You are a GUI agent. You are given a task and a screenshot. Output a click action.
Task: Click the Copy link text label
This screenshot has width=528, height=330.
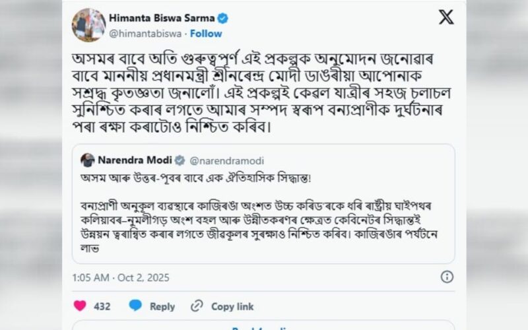click(x=232, y=306)
